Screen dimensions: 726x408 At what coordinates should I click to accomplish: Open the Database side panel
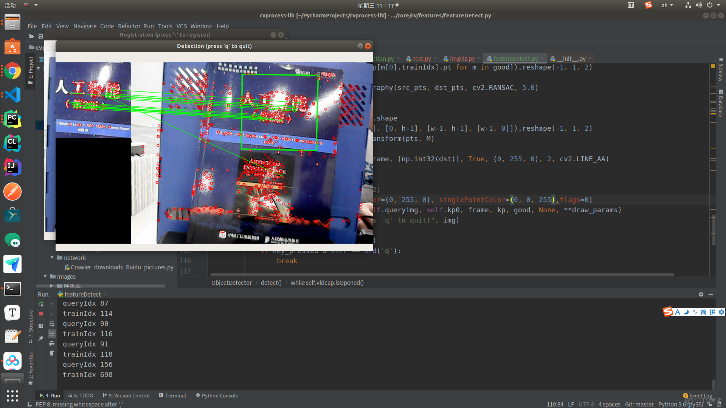[721, 104]
